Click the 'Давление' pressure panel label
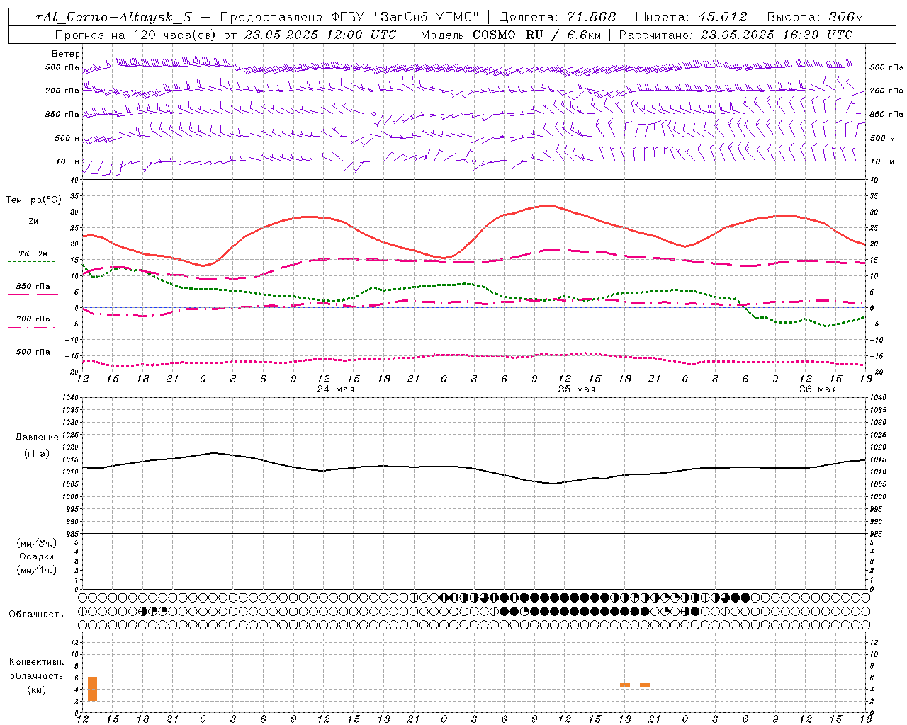 (37, 438)
